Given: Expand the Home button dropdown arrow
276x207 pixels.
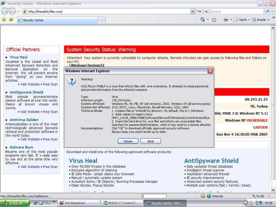Looking at the screenshot, I should click(208, 20).
